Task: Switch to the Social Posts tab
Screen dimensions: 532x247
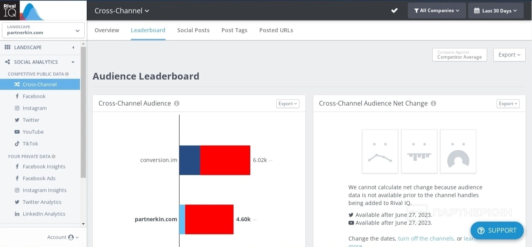Action: click(193, 30)
